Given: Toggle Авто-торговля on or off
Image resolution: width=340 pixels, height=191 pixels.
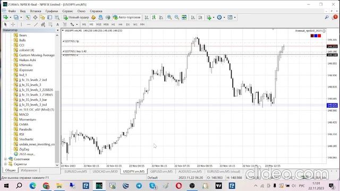Looking at the screenshot, I should tap(126, 18).
